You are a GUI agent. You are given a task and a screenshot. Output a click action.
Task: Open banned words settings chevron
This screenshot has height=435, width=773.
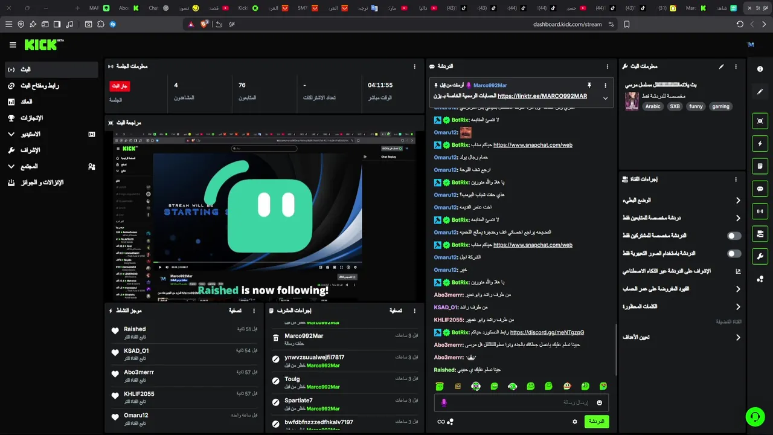pos(738,307)
